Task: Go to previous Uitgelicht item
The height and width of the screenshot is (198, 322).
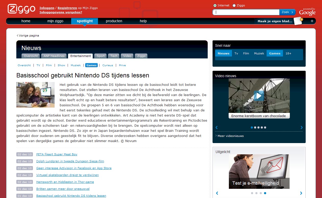Action: 217,193
